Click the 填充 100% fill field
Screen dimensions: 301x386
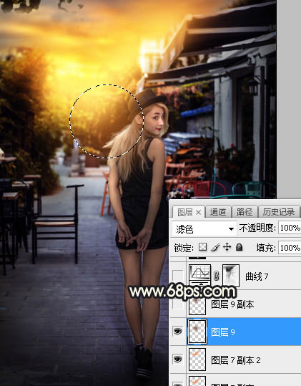pos(290,247)
